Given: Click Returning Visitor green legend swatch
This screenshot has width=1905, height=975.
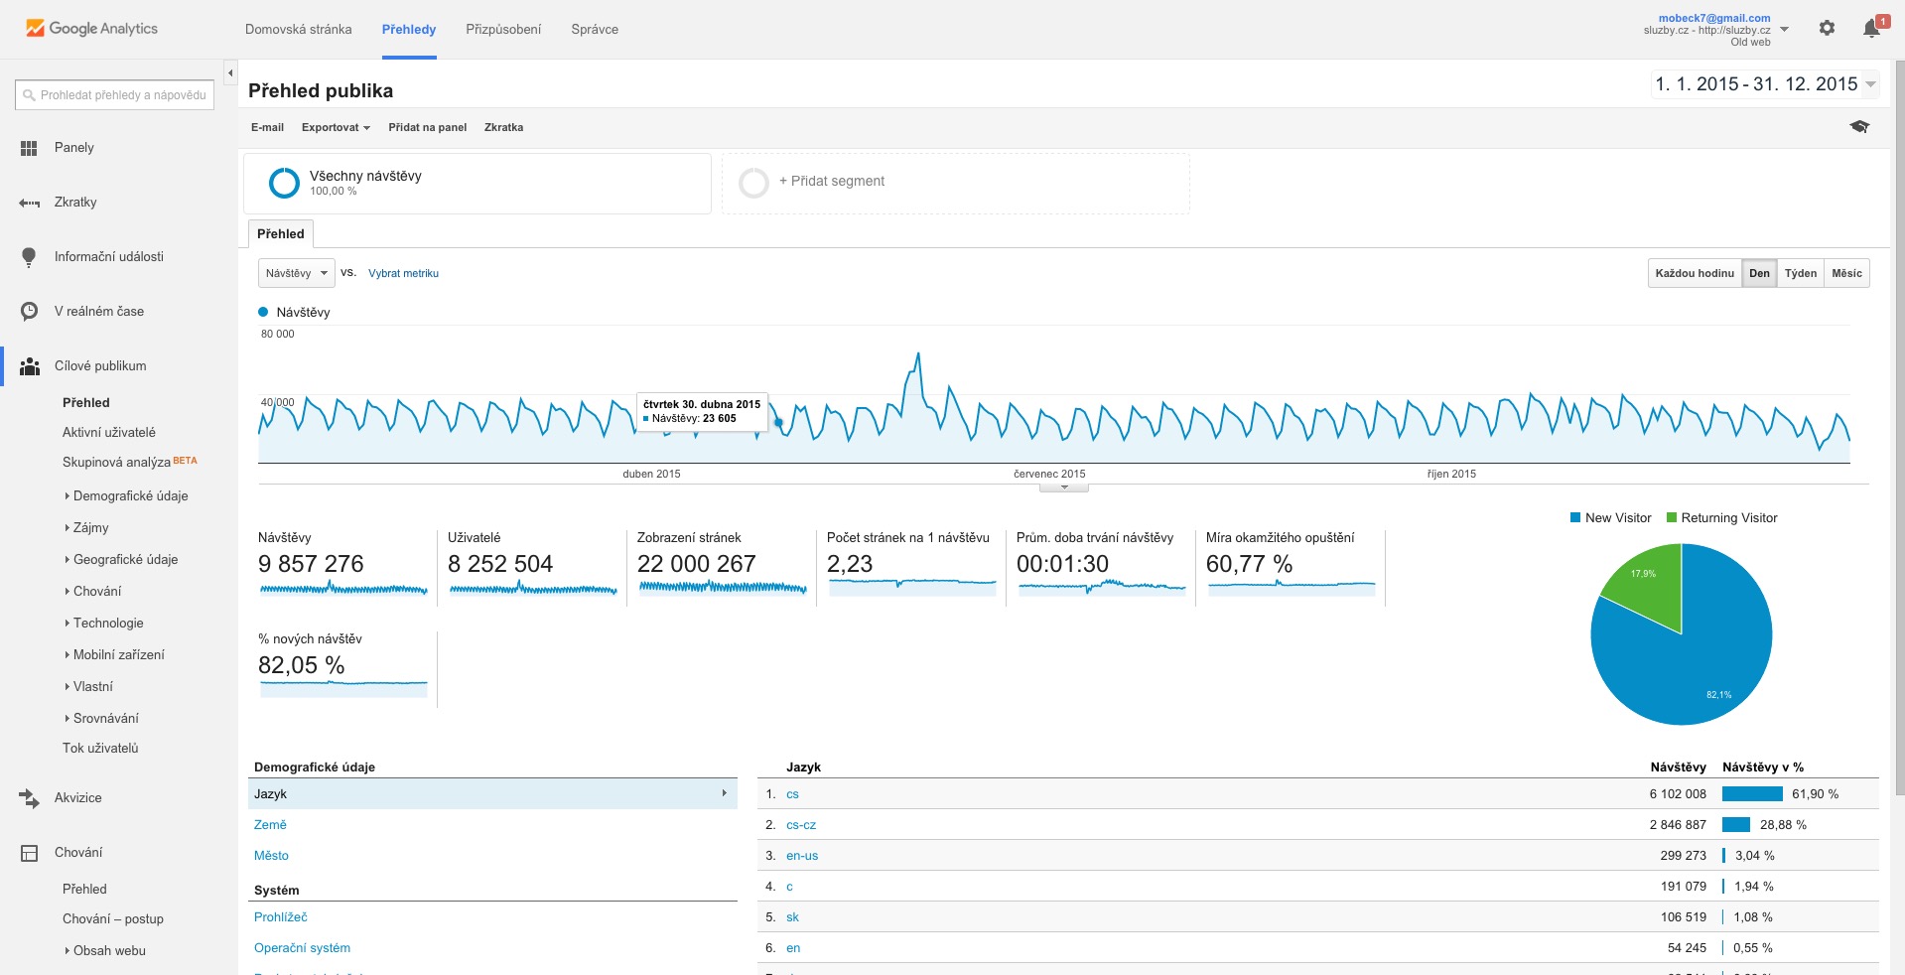Looking at the screenshot, I should tap(1672, 517).
